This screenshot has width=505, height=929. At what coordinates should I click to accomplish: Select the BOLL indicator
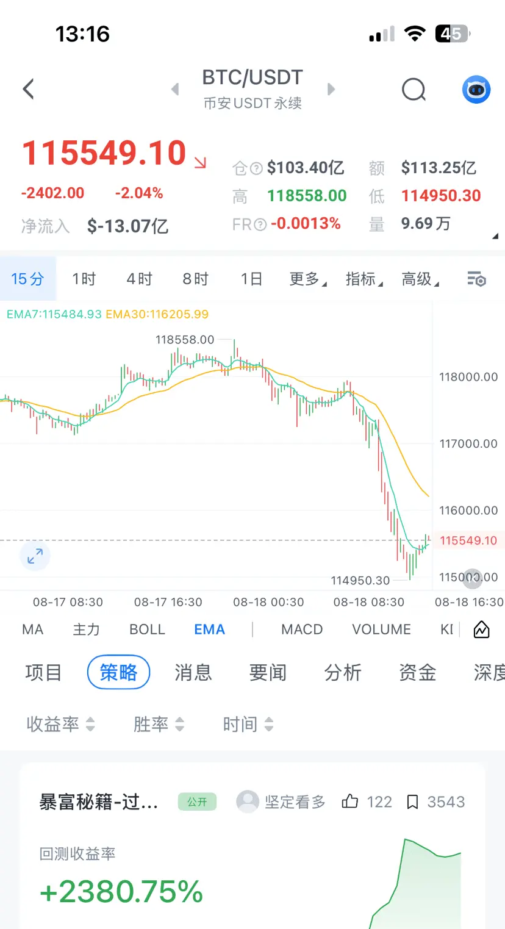click(x=147, y=629)
